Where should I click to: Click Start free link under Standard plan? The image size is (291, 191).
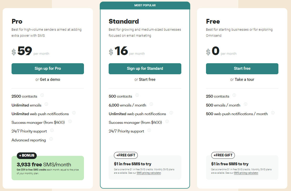(x=147, y=79)
